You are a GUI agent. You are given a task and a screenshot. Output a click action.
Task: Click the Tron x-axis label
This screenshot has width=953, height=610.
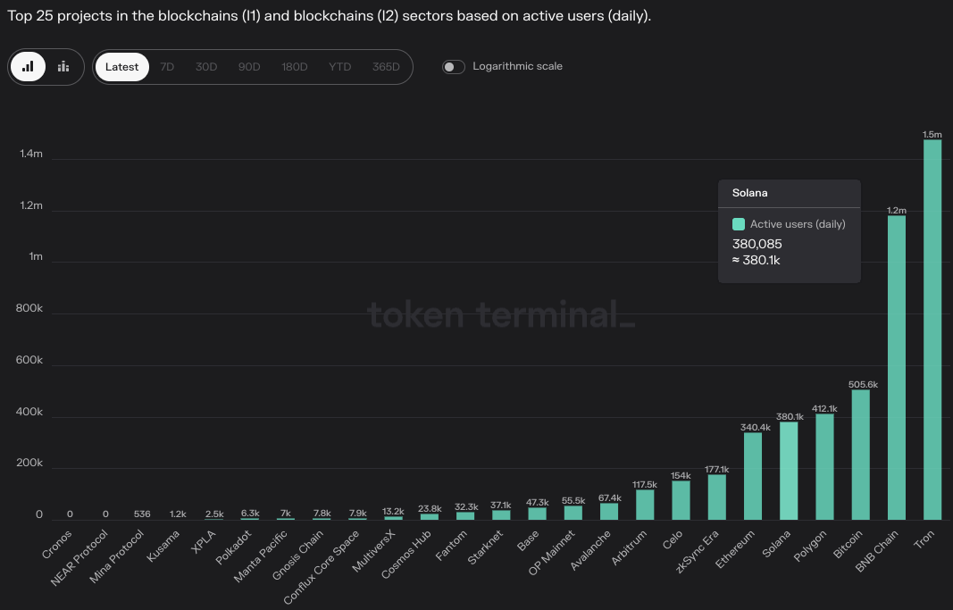pos(924,539)
